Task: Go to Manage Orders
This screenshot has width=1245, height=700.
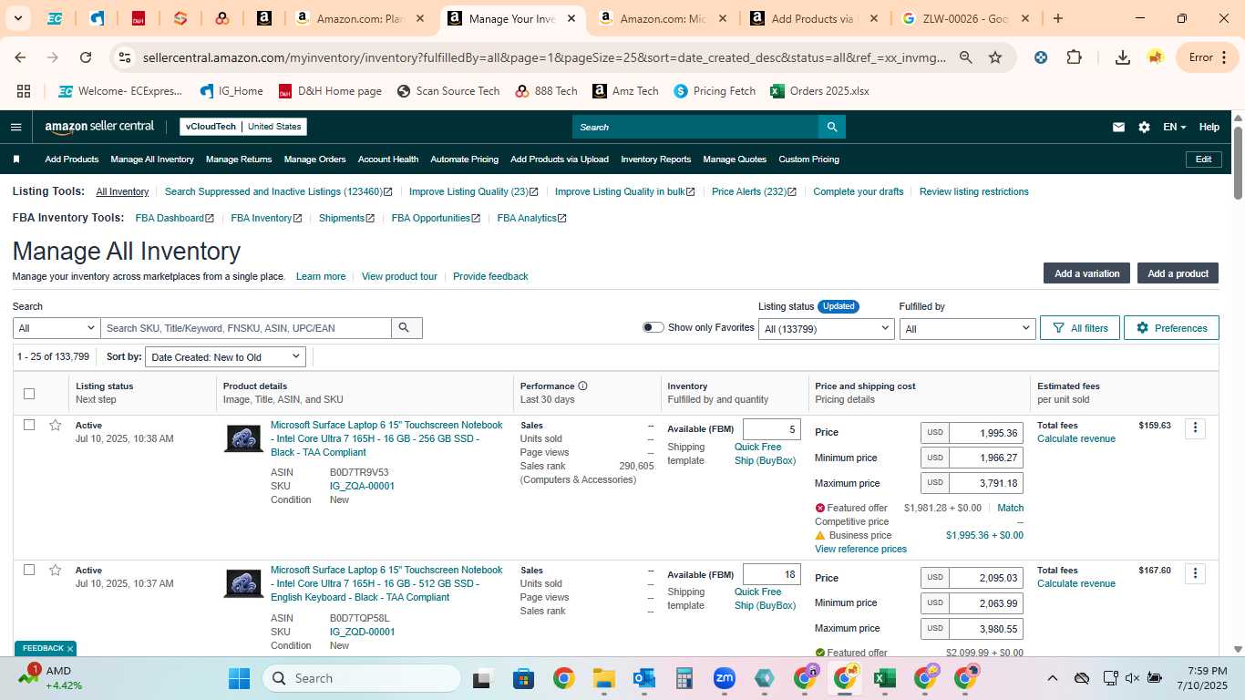Action: coord(314,160)
